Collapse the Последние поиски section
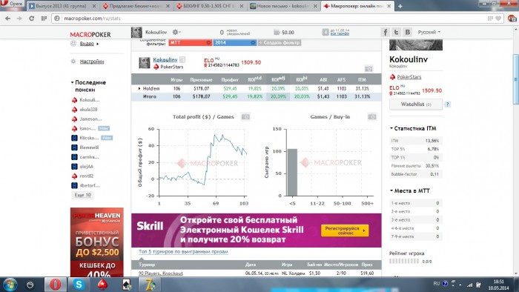519x292 pixels. point(88,86)
